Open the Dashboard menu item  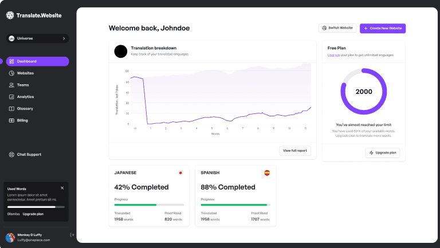[37, 61]
